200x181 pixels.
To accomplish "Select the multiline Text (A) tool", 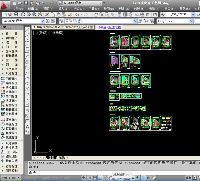I will tap(28, 126).
